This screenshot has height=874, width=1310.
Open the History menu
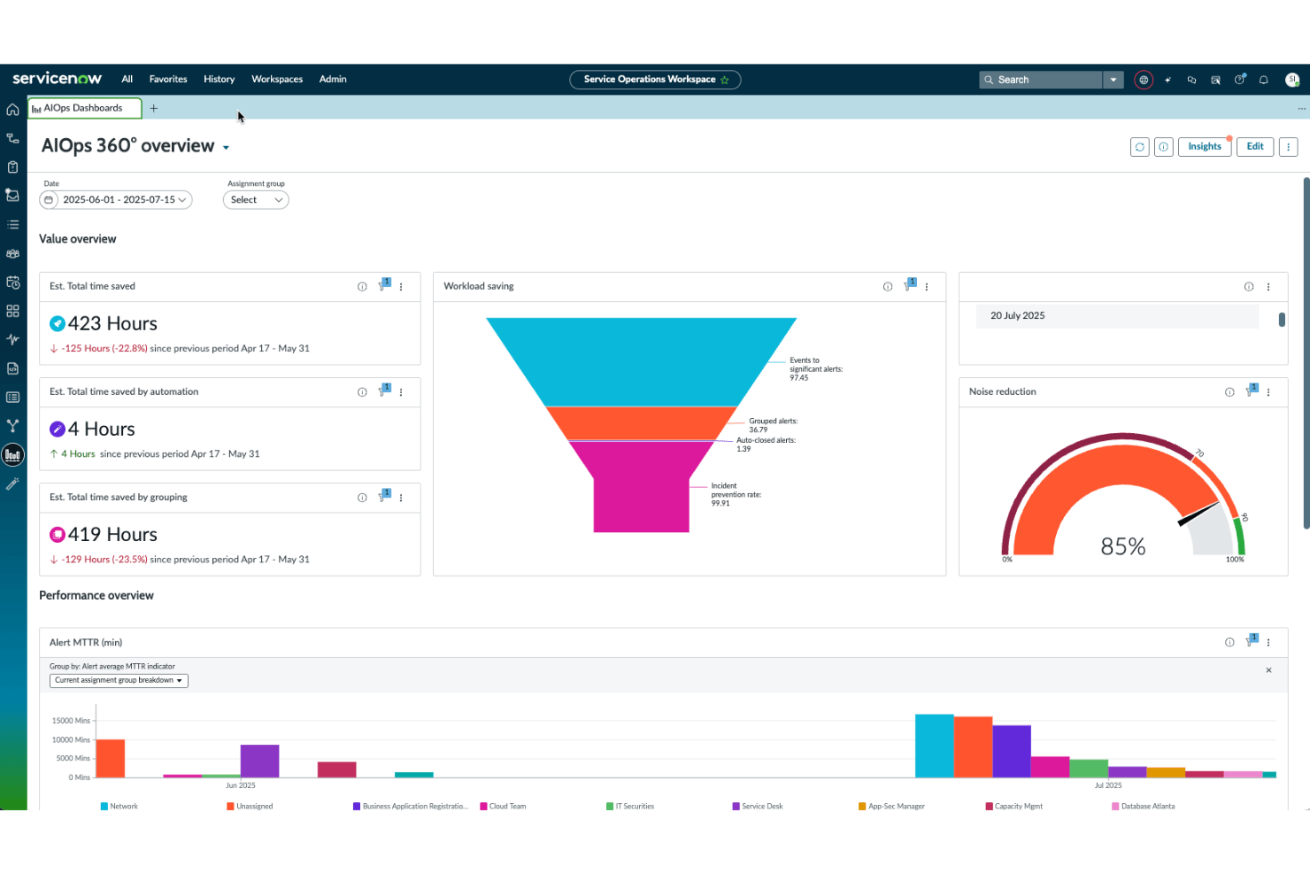[x=220, y=80]
